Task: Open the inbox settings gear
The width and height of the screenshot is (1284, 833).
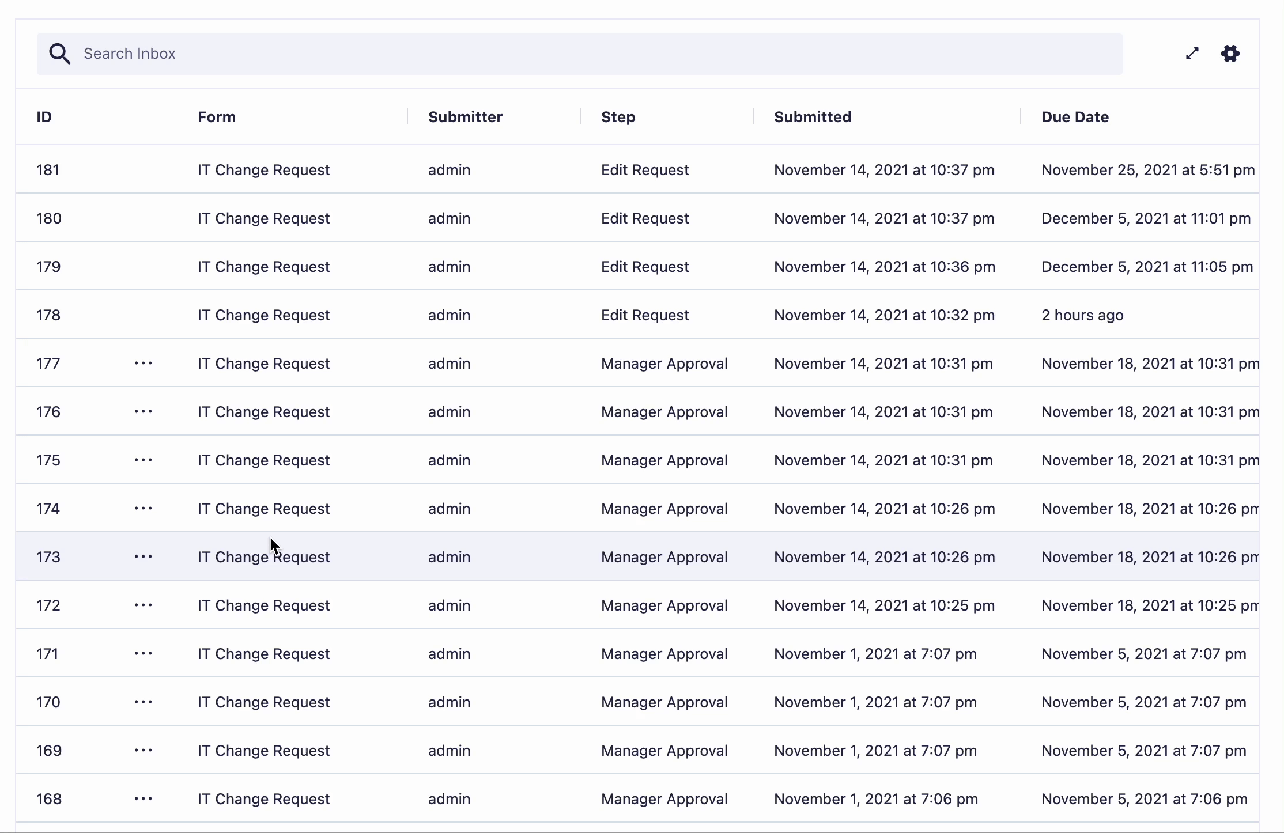Action: (x=1230, y=54)
